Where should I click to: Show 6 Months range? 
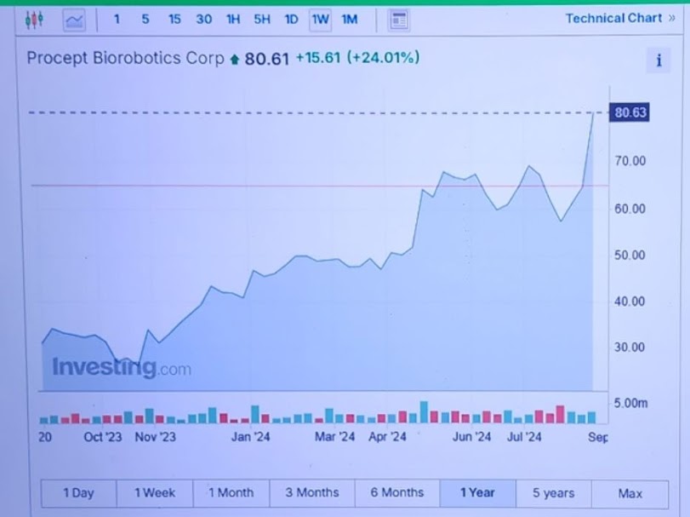[397, 493]
